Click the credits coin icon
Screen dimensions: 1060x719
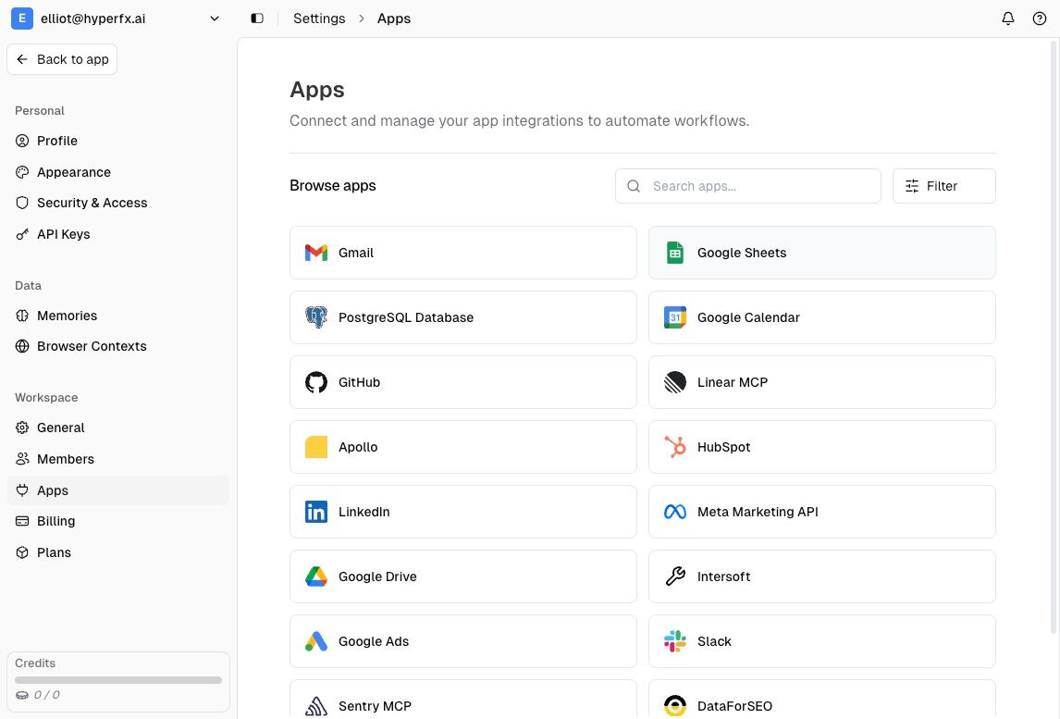tap(21, 695)
